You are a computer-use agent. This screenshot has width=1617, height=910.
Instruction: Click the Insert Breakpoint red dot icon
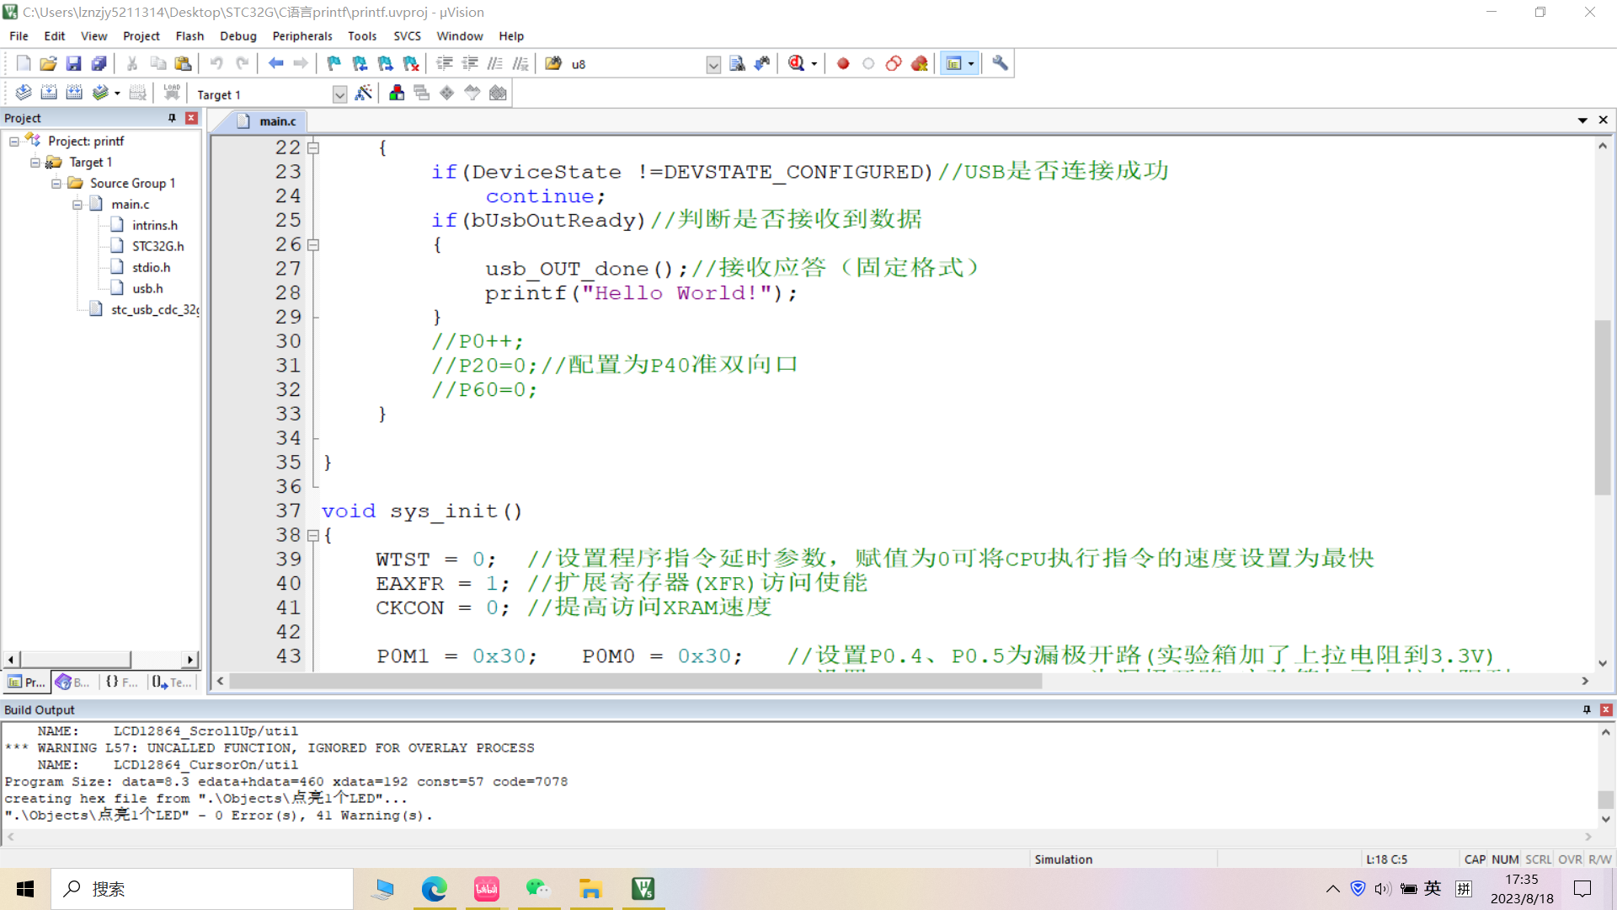pos(843,63)
